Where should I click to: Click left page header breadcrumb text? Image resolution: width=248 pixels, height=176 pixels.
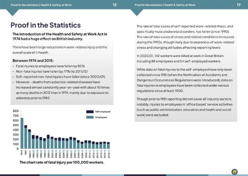[41, 5]
